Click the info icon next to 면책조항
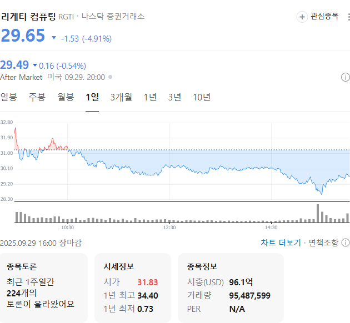 tap(345, 243)
